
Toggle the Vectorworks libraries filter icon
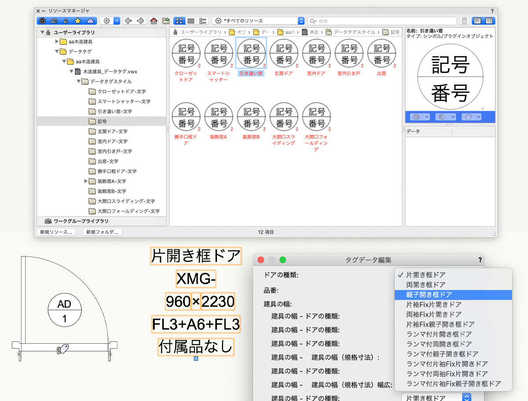tap(42, 21)
